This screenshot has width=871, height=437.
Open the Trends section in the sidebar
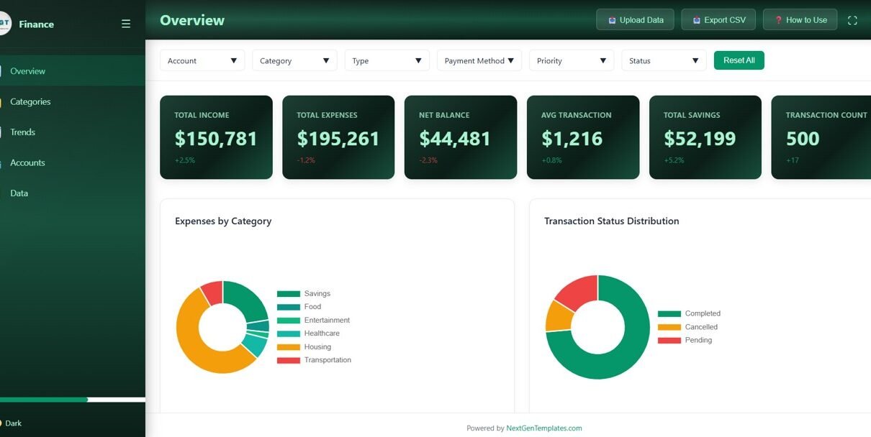coord(22,132)
